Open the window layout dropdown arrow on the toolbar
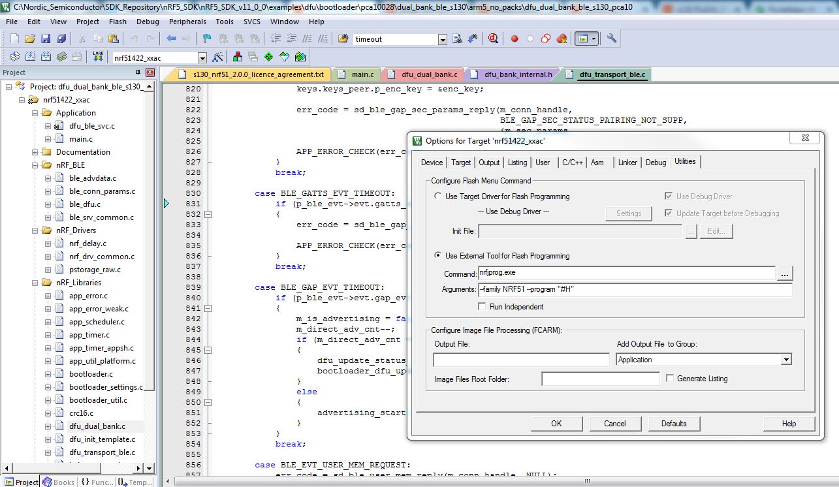This screenshot has height=487, width=839. (594, 39)
